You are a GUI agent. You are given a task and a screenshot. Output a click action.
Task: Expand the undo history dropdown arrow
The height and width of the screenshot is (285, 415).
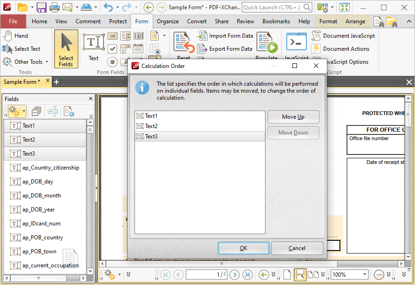(x=118, y=7)
